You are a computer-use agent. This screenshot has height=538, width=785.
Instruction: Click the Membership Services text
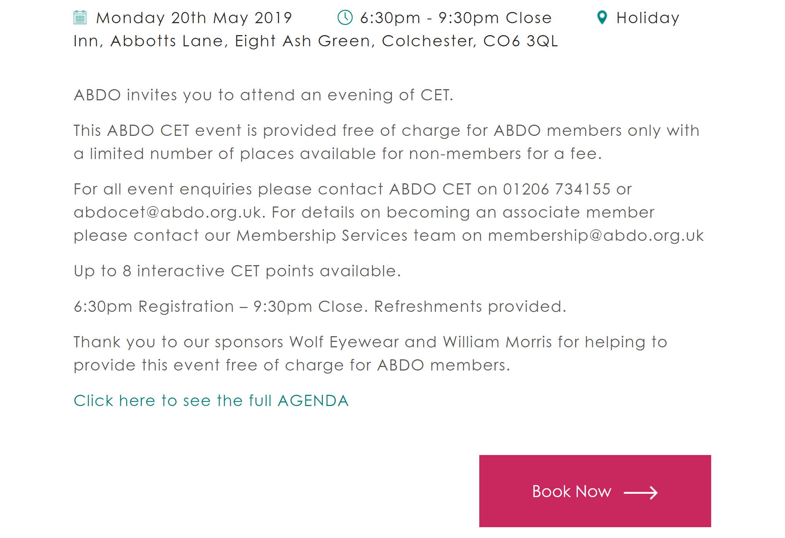coord(322,236)
